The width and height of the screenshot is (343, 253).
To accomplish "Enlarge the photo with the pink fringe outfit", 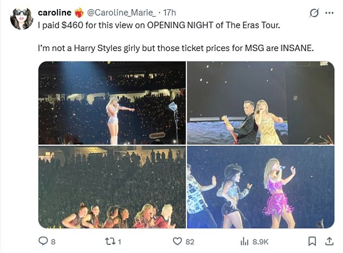I will tap(260, 187).
